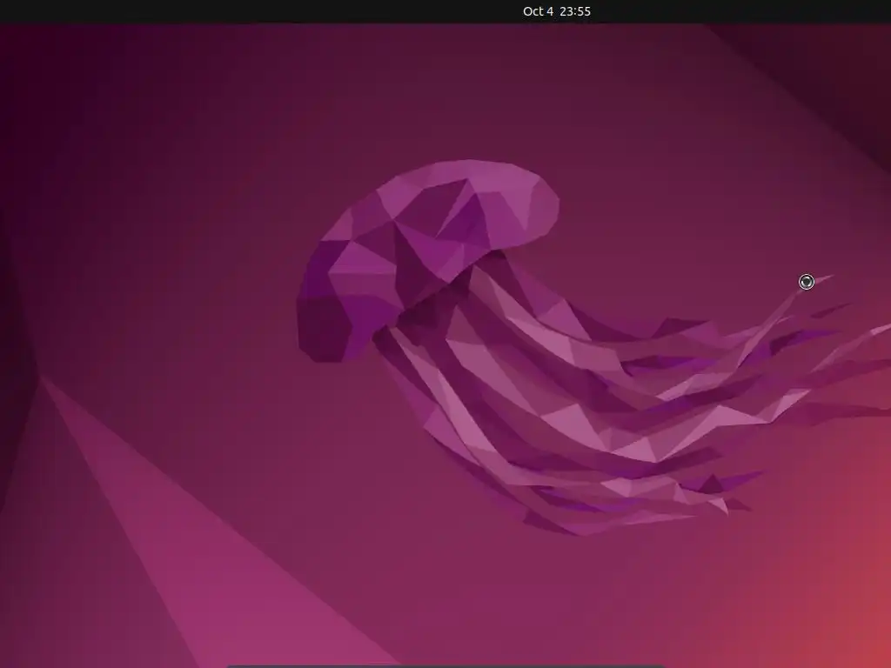
Task: Open the Oct 4 23:55 clock menu
Action: 556,11
